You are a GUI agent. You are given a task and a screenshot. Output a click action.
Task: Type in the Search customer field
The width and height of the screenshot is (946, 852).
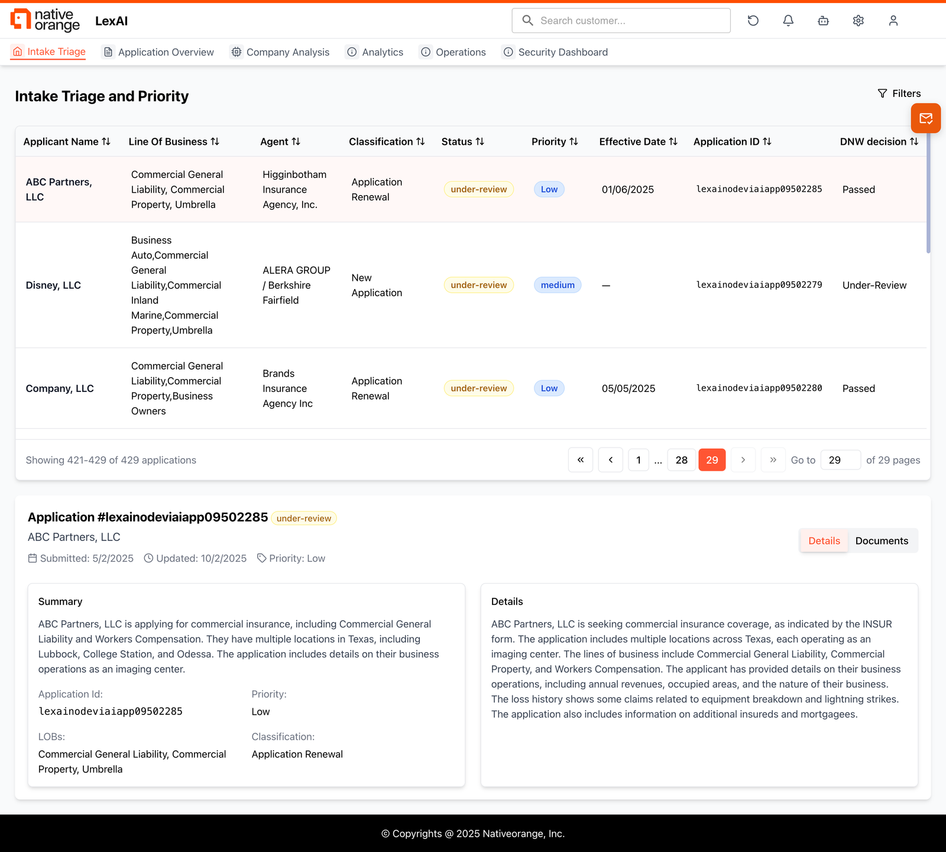[621, 20]
